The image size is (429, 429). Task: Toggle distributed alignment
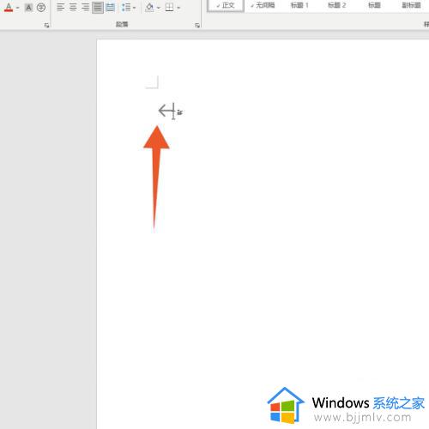coord(110,7)
